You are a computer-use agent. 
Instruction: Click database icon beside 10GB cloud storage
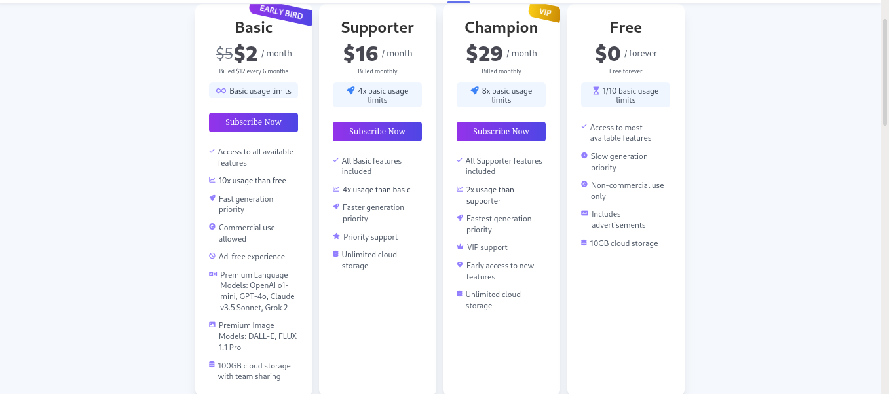point(584,243)
